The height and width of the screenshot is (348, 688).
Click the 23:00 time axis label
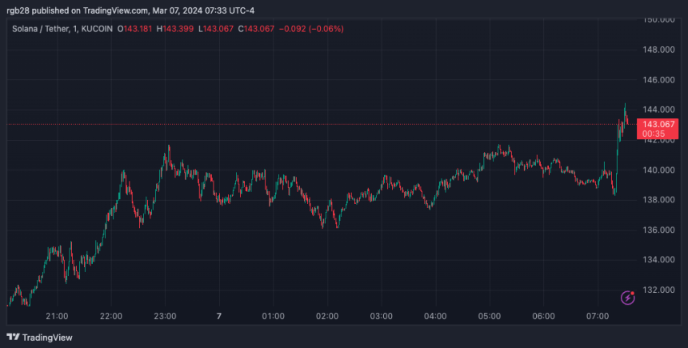coord(165,316)
